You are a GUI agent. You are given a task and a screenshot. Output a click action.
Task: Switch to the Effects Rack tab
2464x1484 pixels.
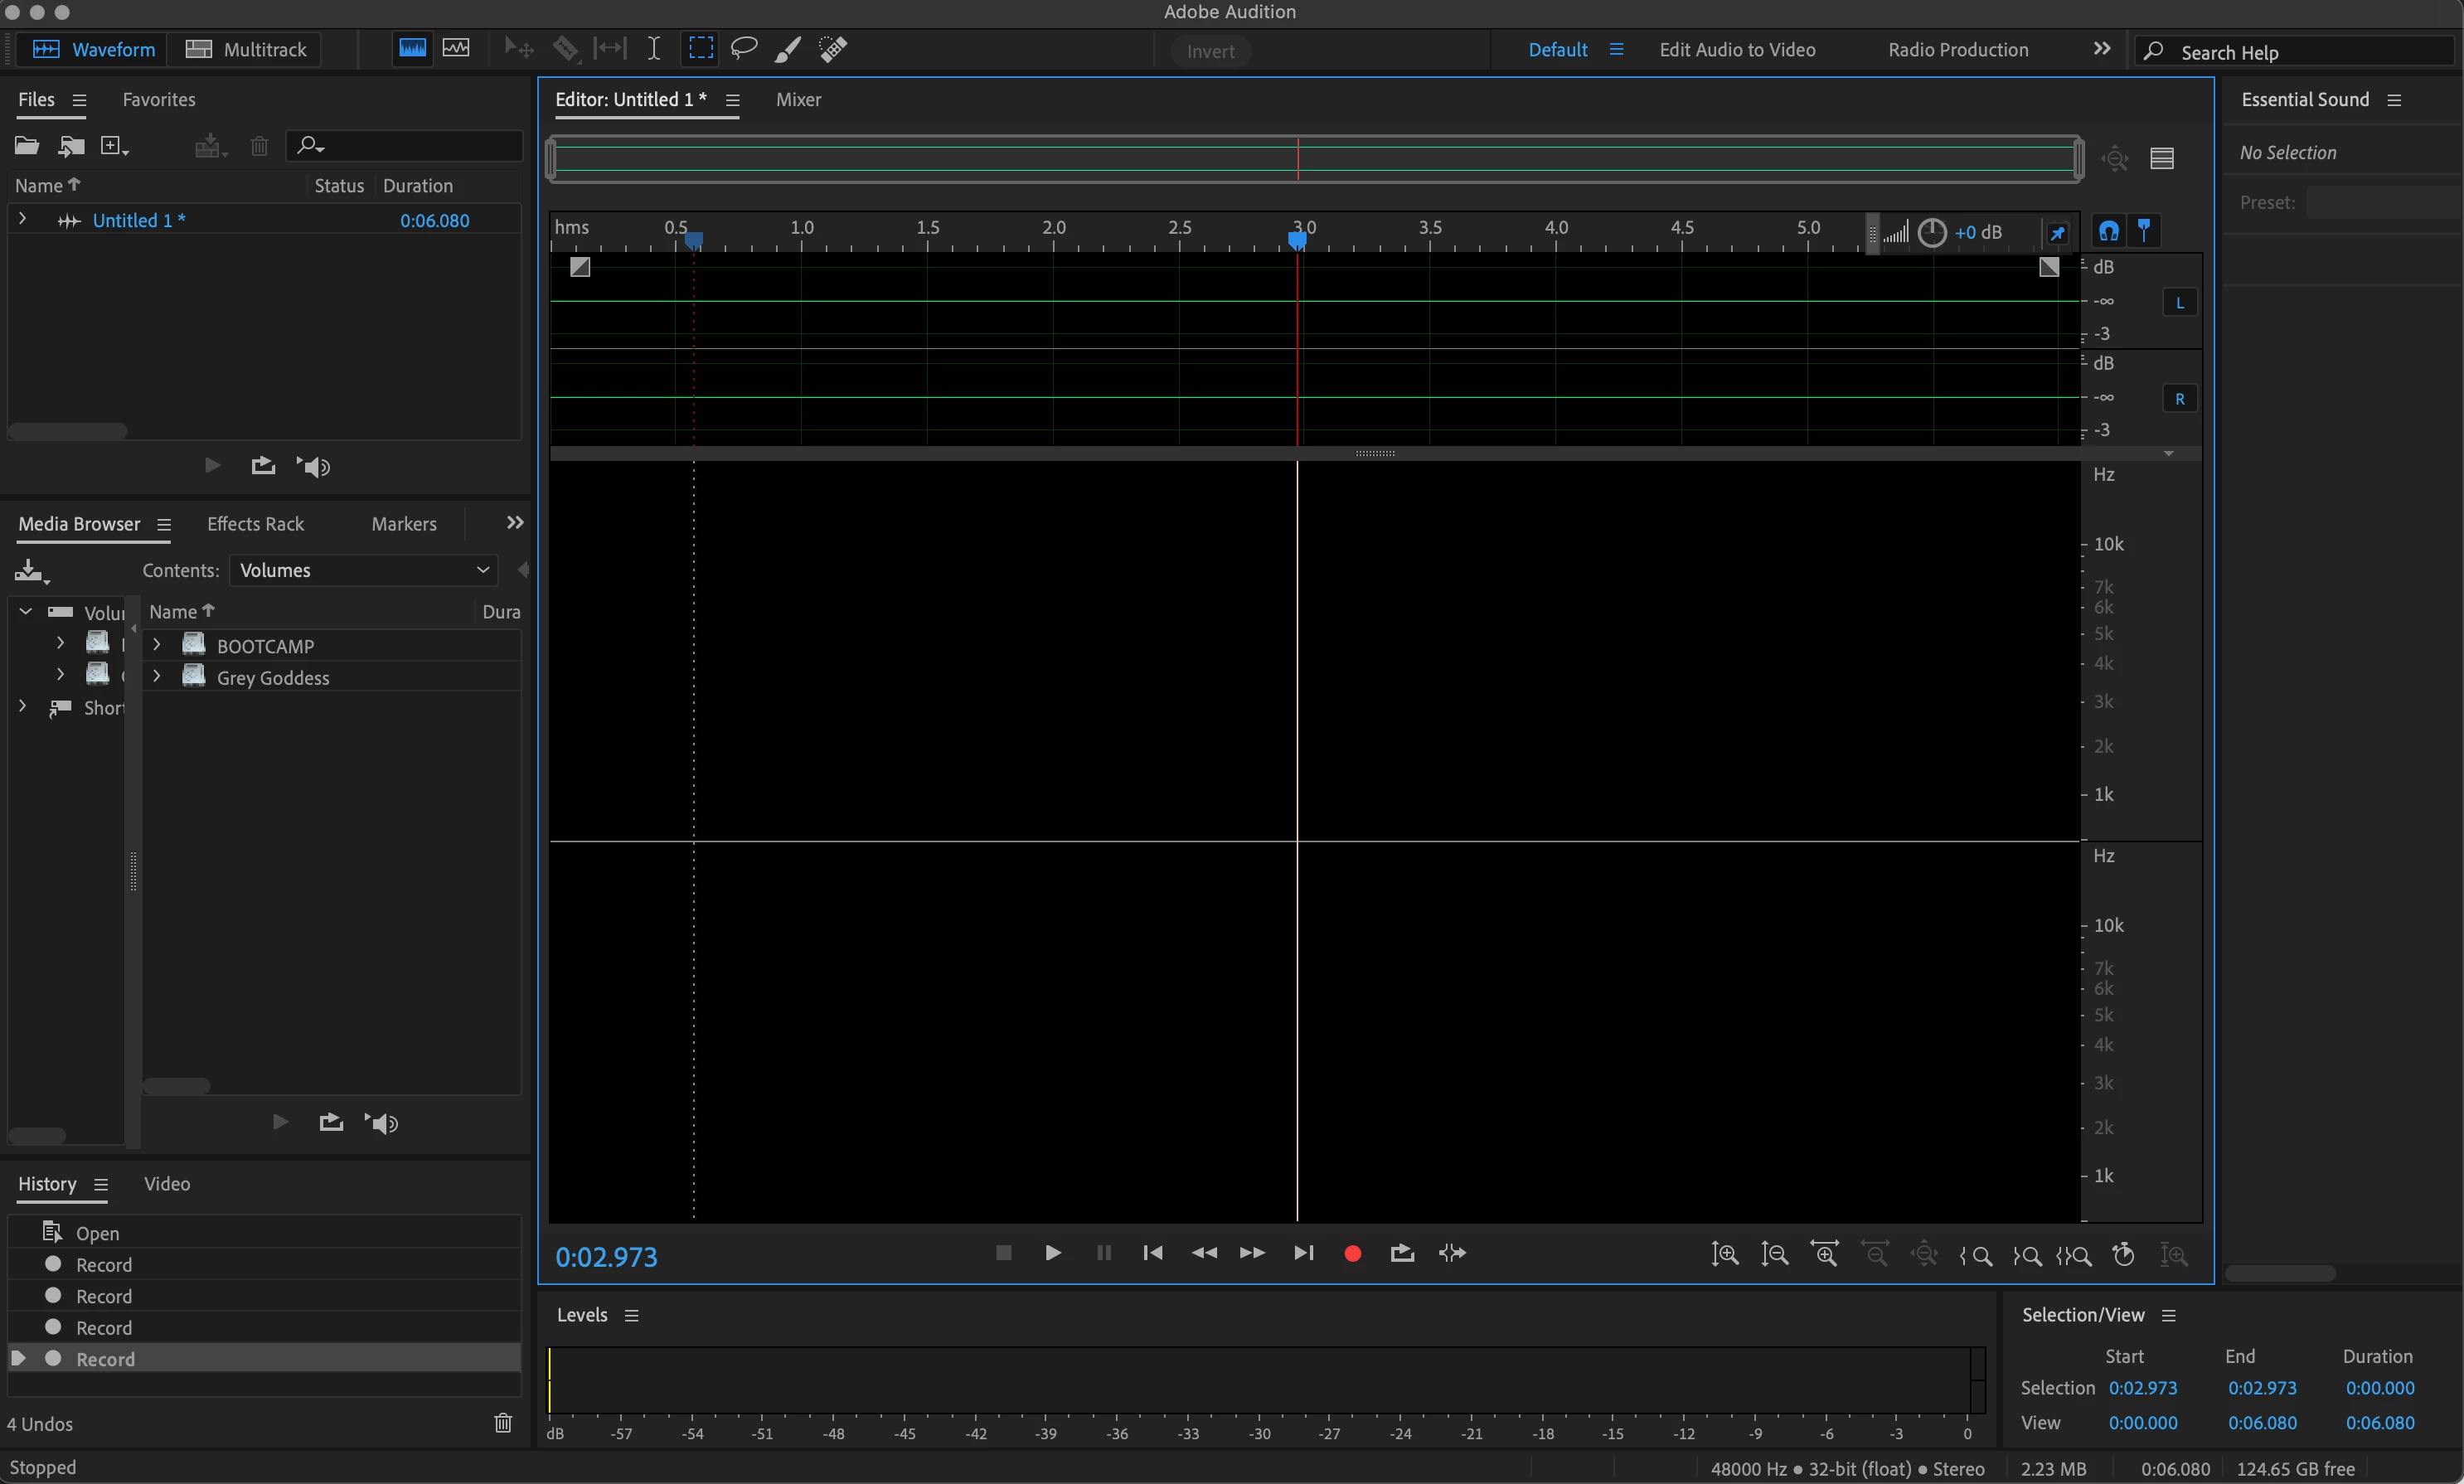click(x=255, y=524)
